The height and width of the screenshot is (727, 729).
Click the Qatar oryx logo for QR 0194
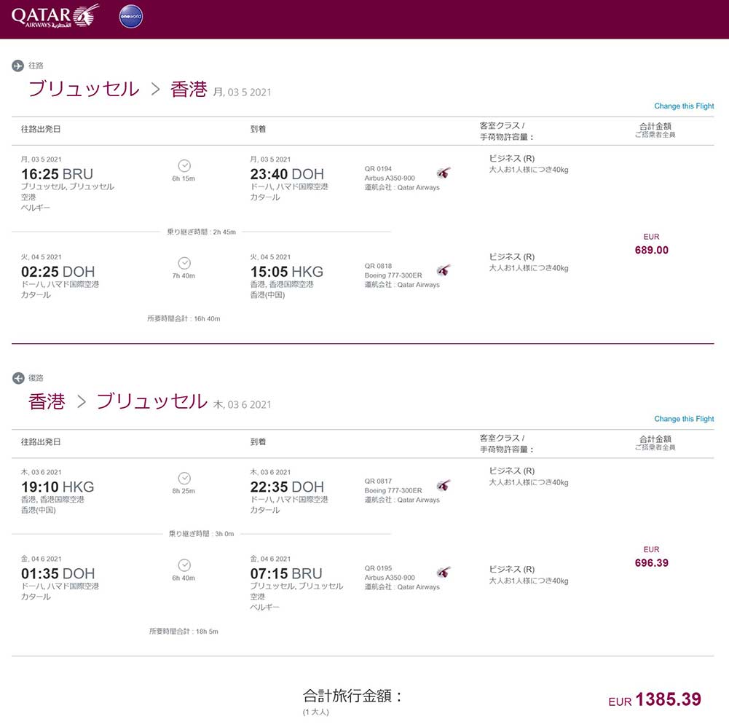click(444, 173)
